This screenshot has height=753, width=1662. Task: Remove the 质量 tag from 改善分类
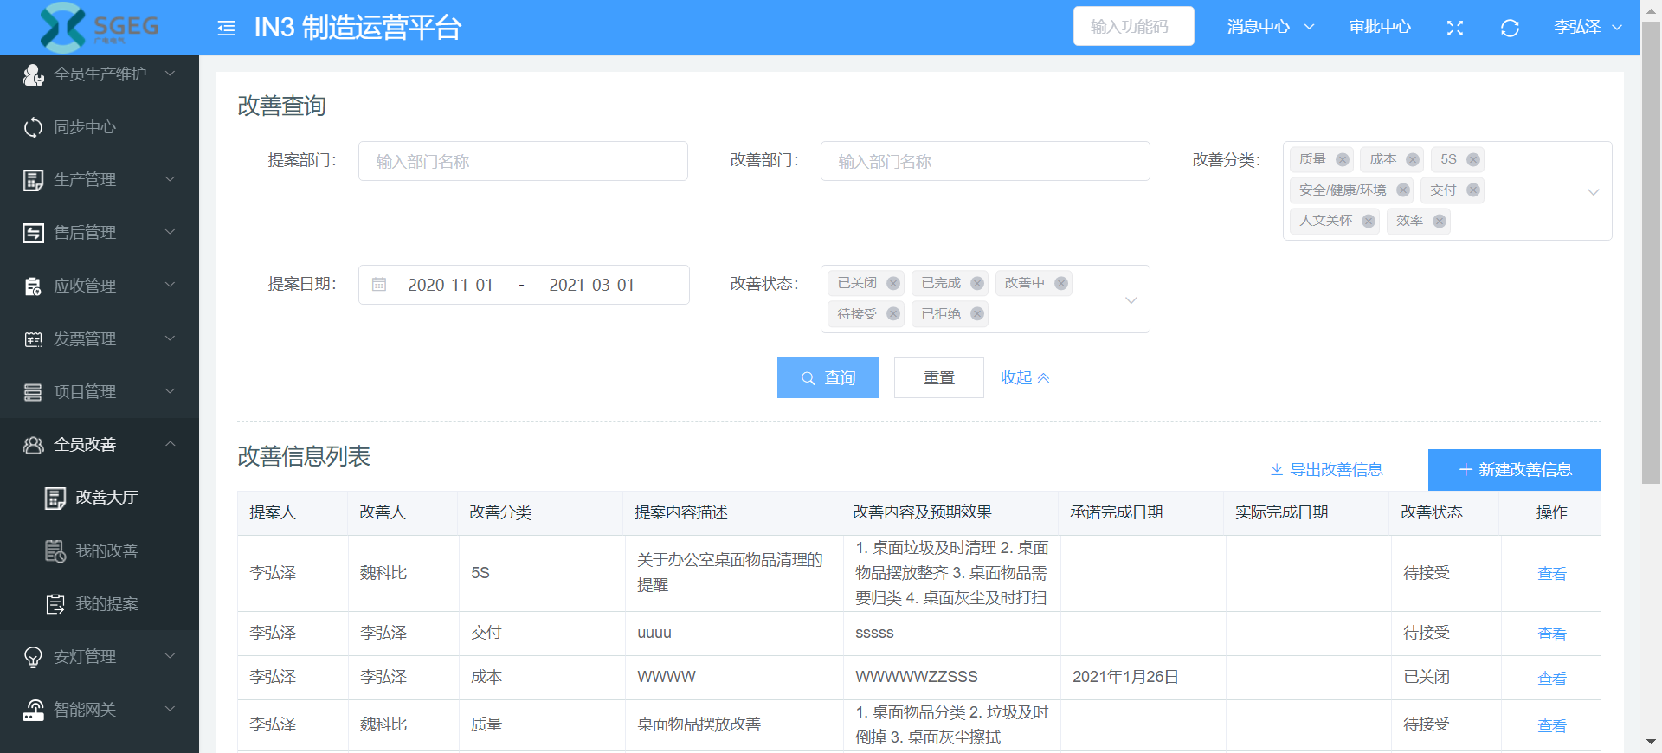1343,159
